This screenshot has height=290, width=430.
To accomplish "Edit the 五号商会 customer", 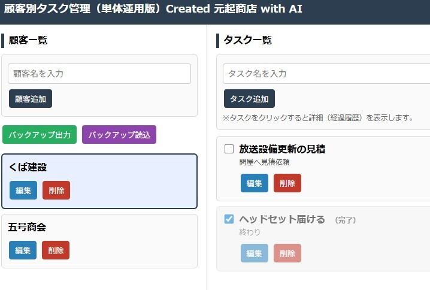I will coord(23,250).
